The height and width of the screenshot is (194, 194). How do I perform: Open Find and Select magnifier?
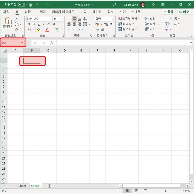point(175,24)
